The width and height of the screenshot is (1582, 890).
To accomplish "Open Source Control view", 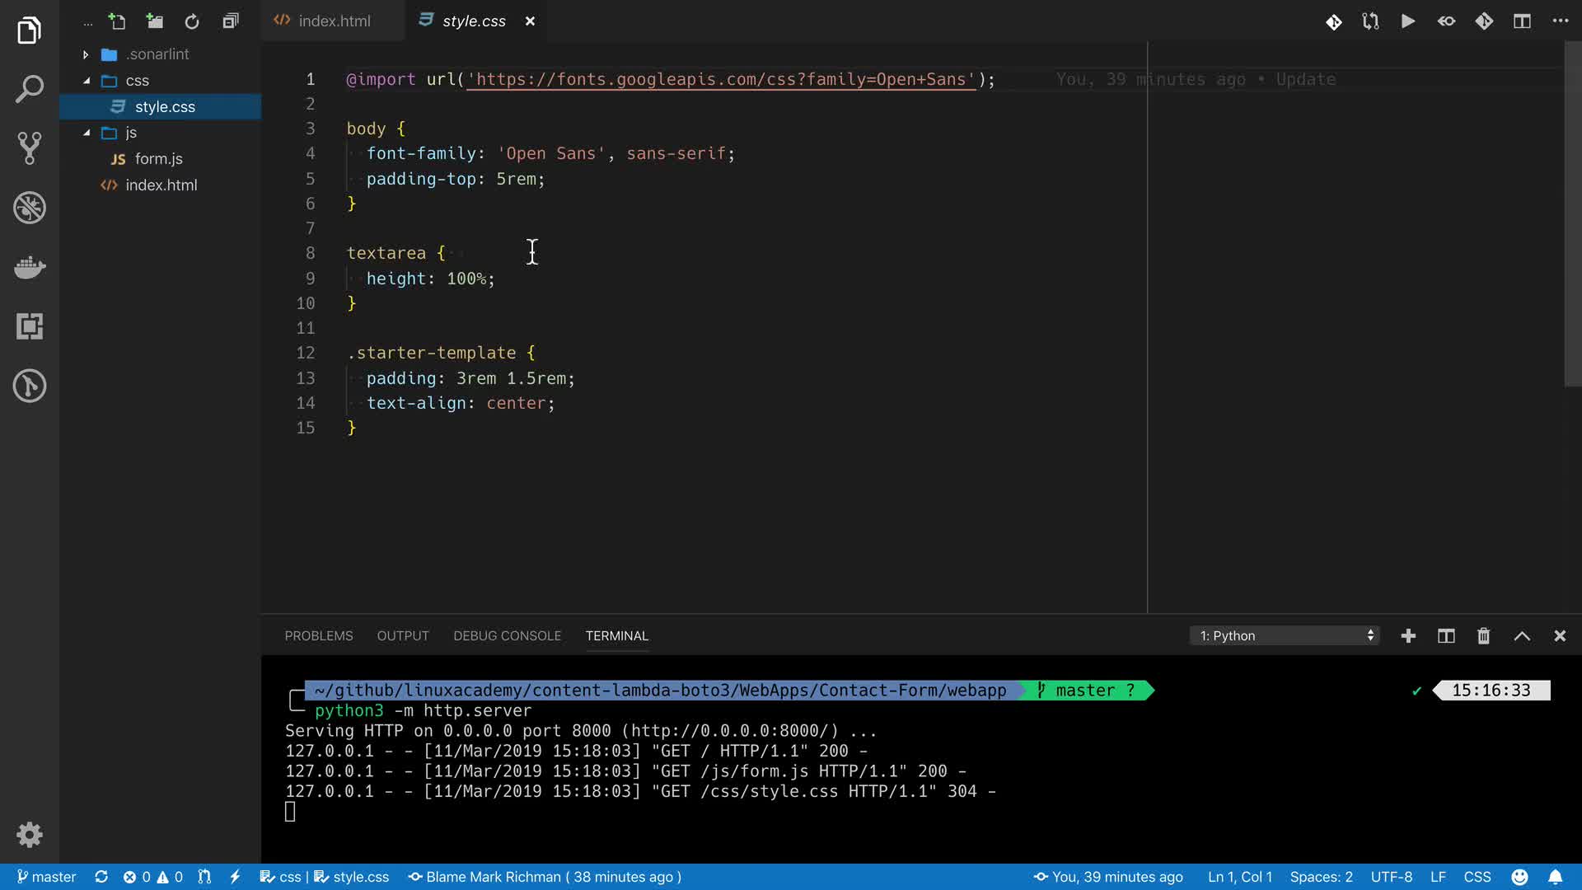I will 30,148.
